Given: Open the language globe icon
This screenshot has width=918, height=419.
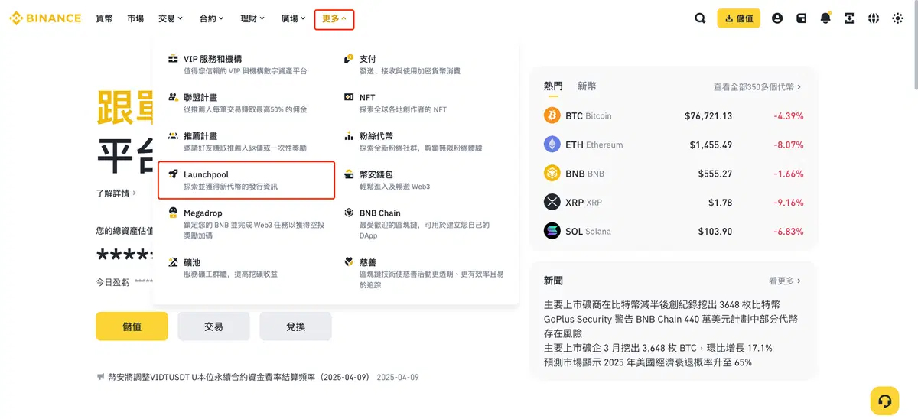Looking at the screenshot, I should coord(874,18).
